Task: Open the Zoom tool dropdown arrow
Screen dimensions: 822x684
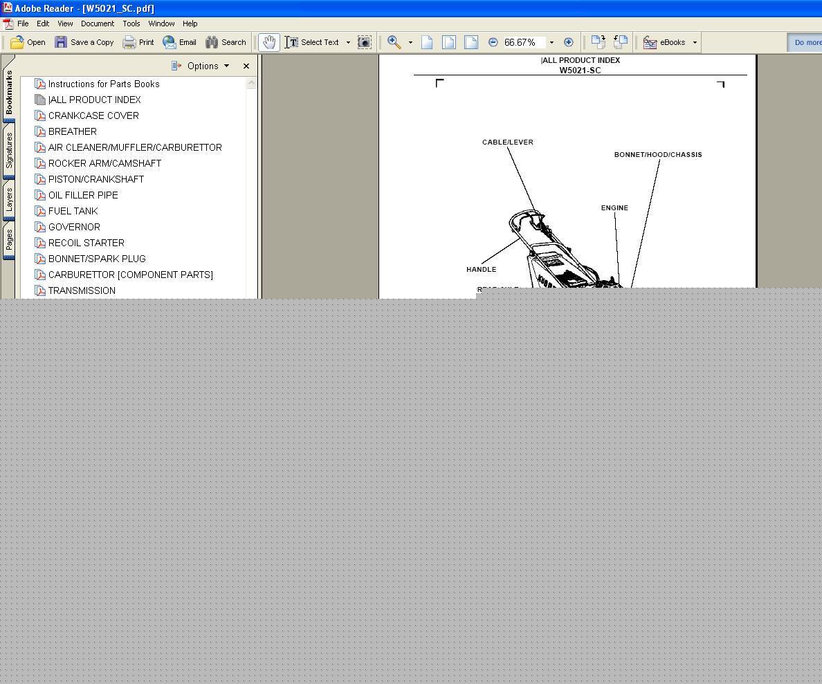Action: click(410, 42)
